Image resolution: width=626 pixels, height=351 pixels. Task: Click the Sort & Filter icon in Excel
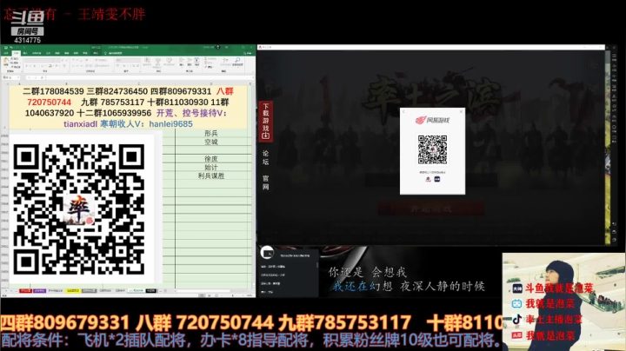click(225, 60)
